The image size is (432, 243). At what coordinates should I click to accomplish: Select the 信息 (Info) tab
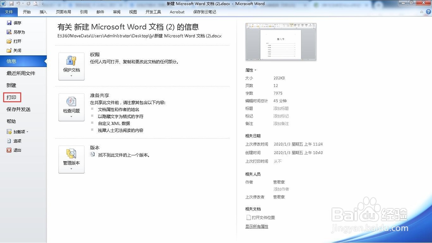tap(23, 61)
